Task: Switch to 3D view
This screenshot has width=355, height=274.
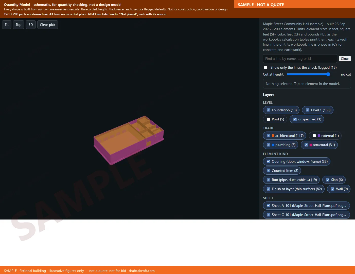Action: (31, 25)
